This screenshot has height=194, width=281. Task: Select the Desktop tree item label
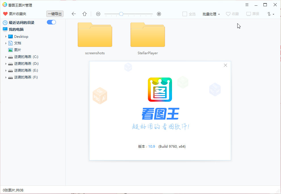point(21,37)
